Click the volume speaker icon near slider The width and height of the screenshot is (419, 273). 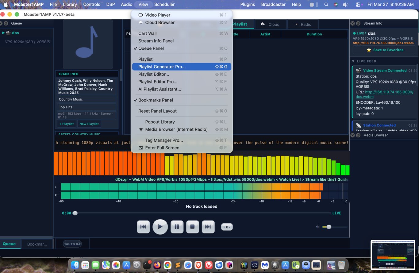(x=318, y=227)
